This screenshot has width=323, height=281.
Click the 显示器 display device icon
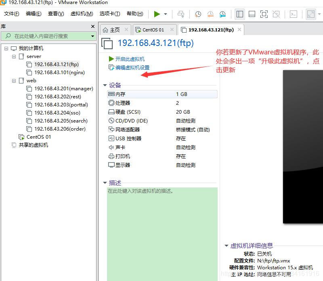(111, 165)
